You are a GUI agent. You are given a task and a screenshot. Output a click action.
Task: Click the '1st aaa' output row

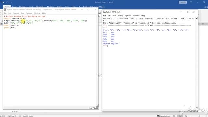109,32
